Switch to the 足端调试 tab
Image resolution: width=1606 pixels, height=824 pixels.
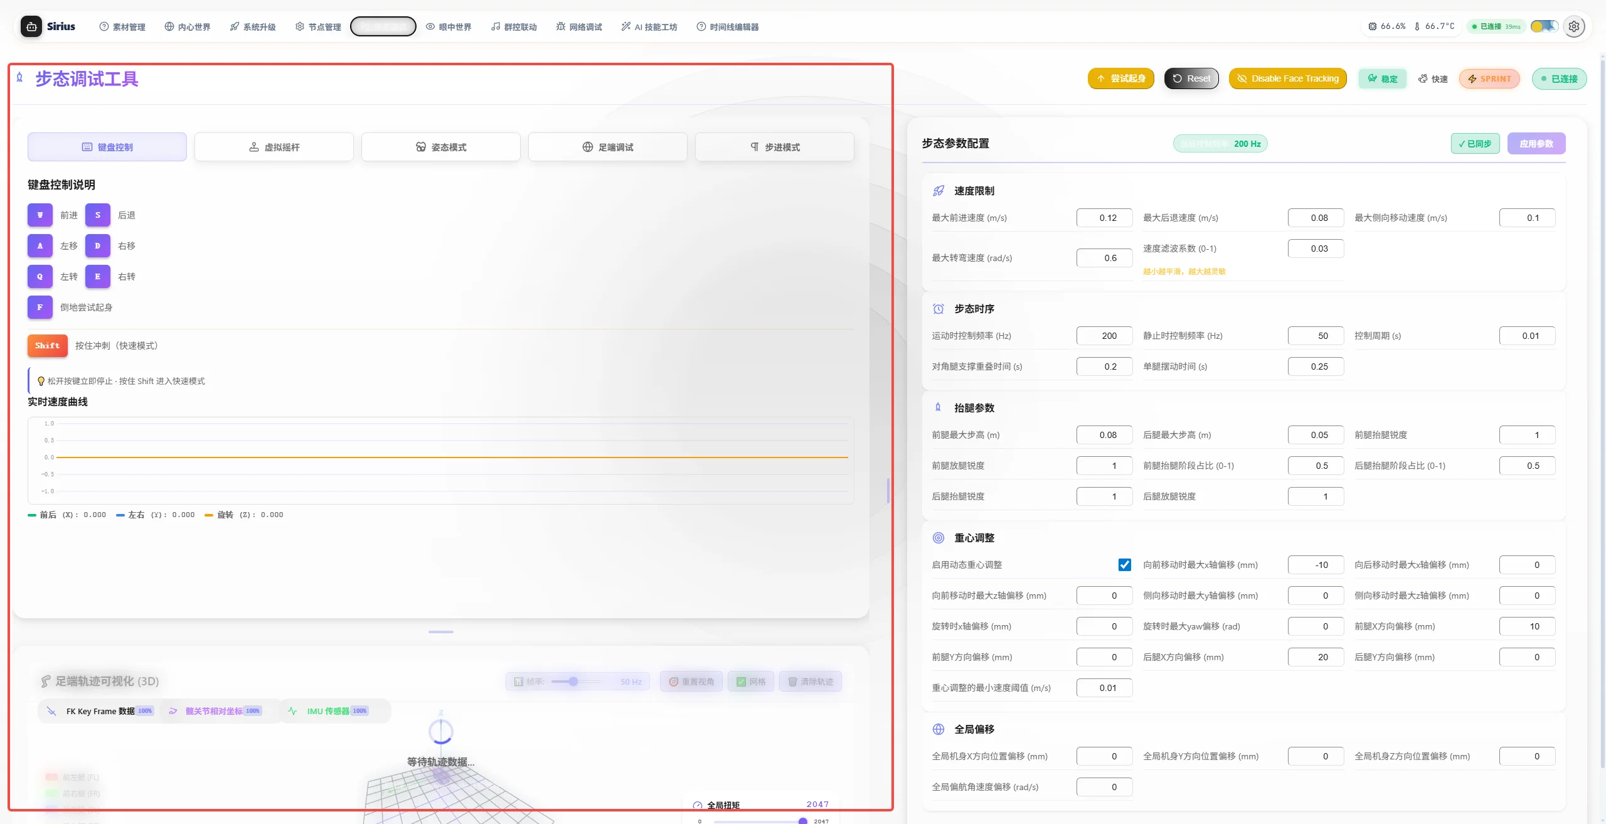[x=608, y=147]
